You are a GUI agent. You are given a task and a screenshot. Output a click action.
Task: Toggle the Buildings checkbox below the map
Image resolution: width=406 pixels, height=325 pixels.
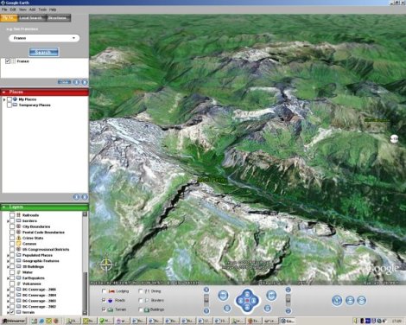[x=141, y=309]
